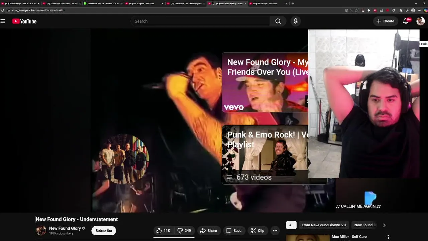Open the browser extensions puzzle icon

tap(394, 10)
